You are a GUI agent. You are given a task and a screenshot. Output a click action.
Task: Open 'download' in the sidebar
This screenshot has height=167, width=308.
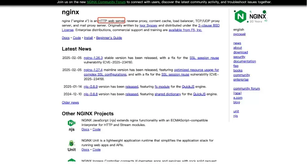240,52
